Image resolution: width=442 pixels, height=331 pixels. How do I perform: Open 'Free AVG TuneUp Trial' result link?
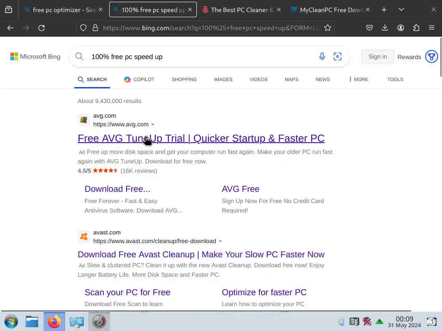[x=201, y=138]
